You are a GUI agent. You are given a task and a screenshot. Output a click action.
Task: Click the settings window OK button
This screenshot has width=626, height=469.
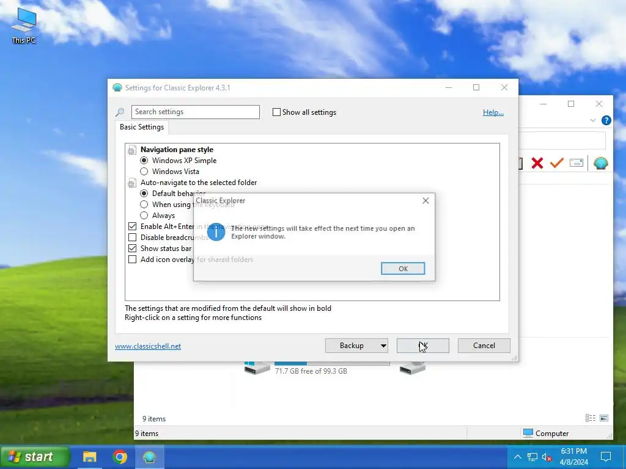pos(423,346)
